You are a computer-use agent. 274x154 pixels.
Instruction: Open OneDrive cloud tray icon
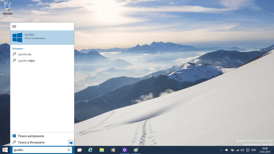point(227,150)
